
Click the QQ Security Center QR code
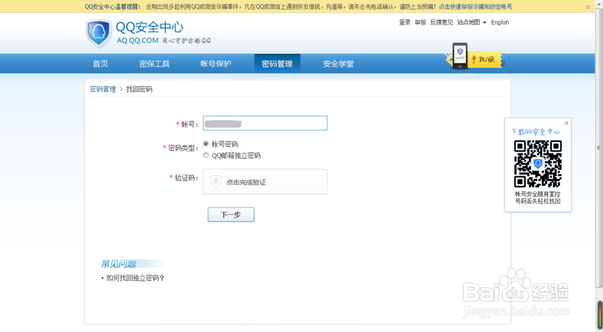pos(538,164)
